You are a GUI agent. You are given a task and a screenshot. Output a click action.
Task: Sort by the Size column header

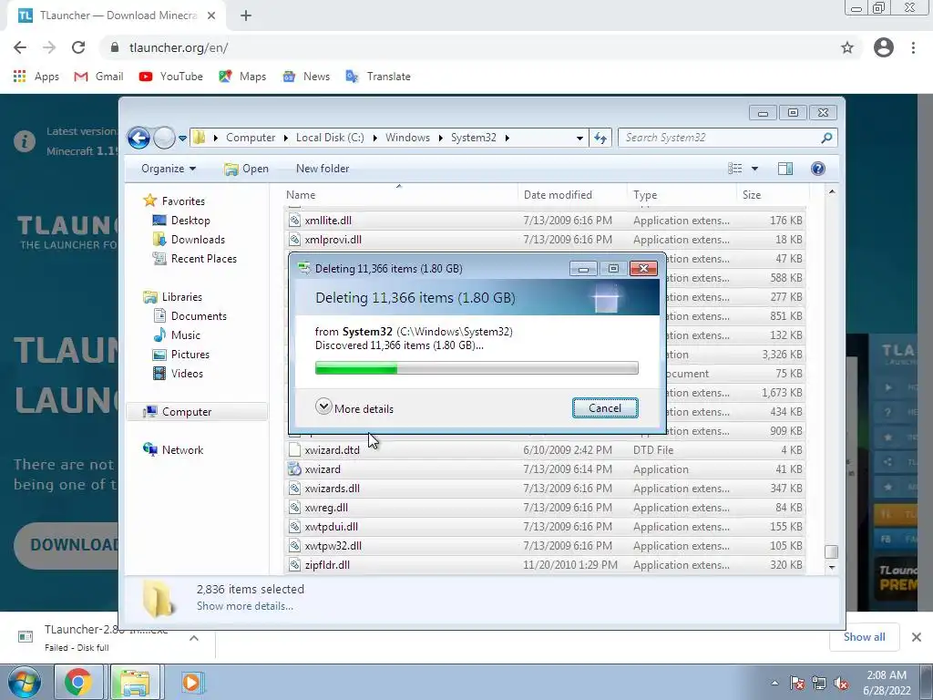(773, 195)
